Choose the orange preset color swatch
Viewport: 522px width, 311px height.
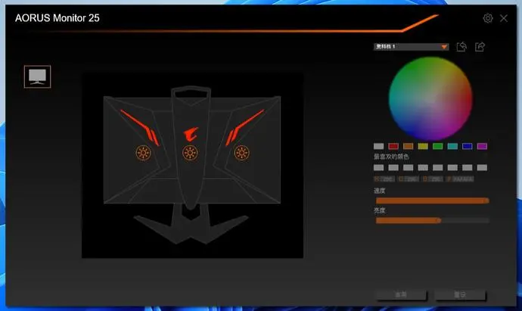pos(409,146)
